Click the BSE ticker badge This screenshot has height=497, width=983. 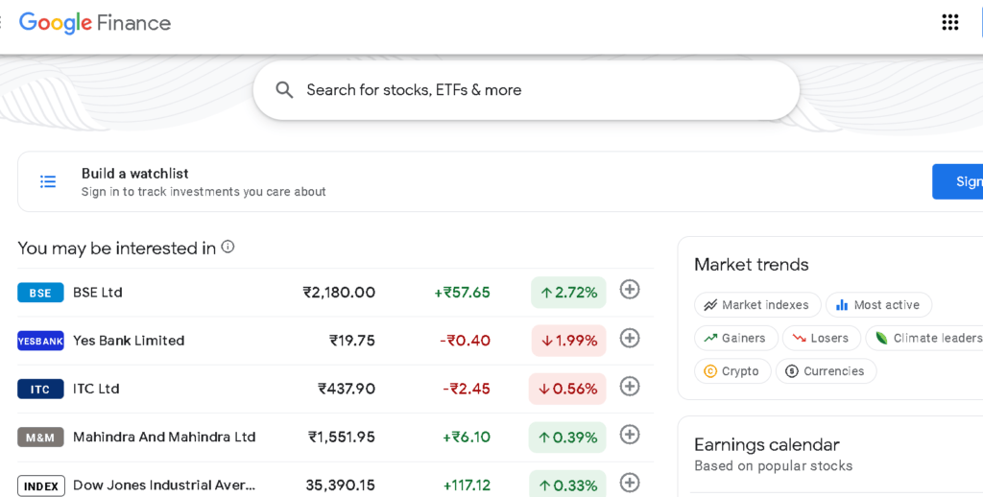coord(40,293)
